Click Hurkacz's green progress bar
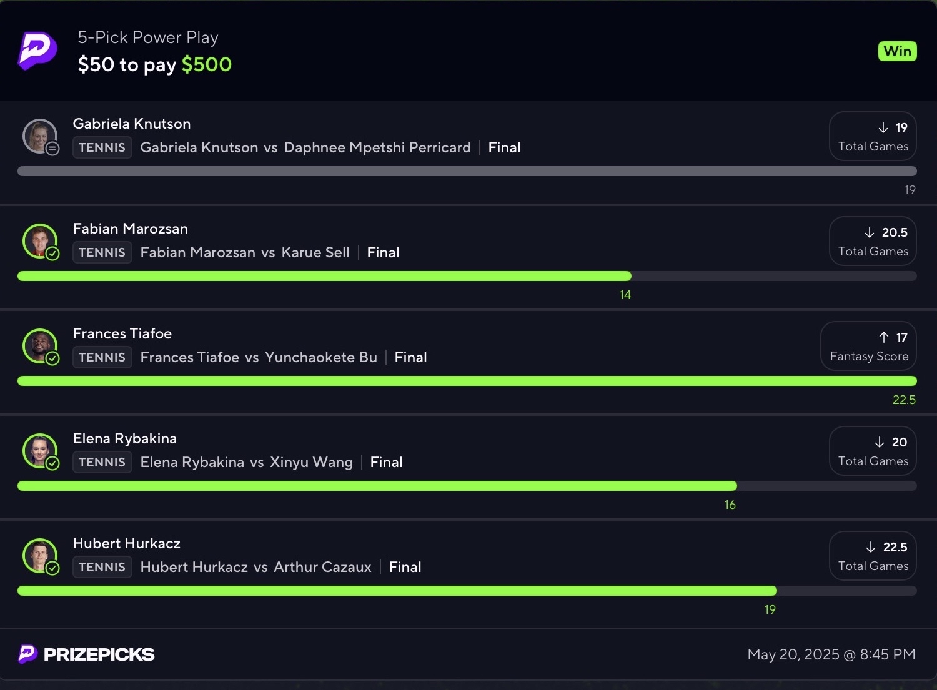The height and width of the screenshot is (690, 937). 397,591
